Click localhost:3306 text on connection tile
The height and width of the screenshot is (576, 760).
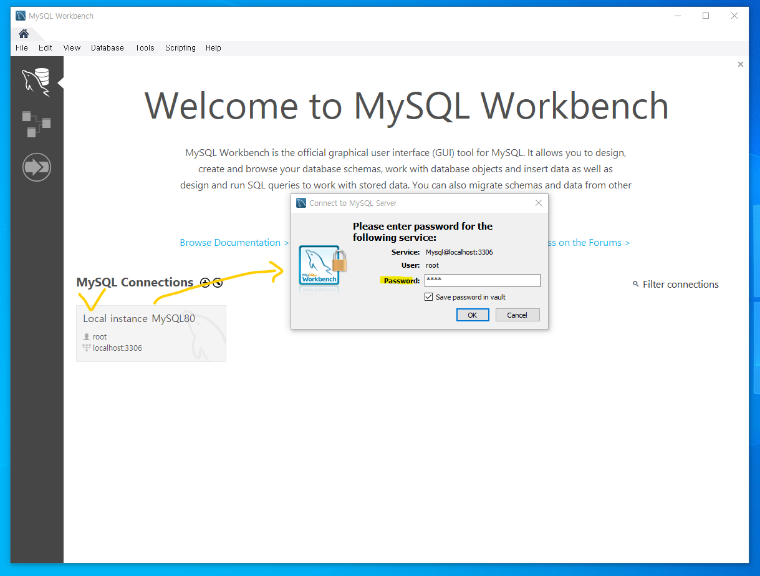point(117,348)
